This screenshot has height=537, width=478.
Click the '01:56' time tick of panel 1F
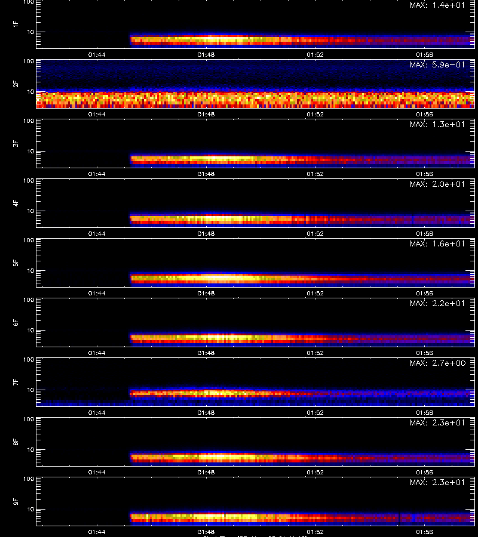pos(424,54)
